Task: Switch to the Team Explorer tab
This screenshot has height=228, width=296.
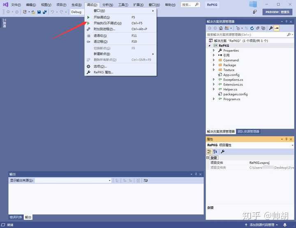Action: coord(248,131)
